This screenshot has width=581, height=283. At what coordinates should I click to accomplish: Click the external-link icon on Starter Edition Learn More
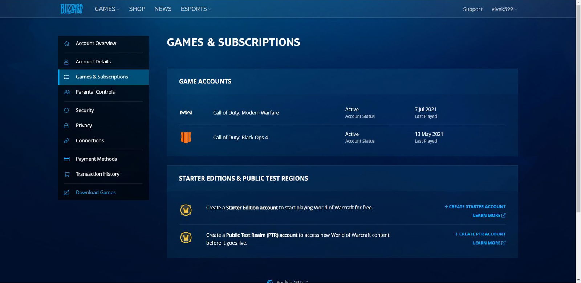click(x=503, y=216)
